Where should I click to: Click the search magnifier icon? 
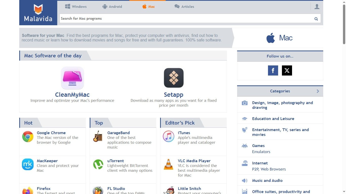316,19
